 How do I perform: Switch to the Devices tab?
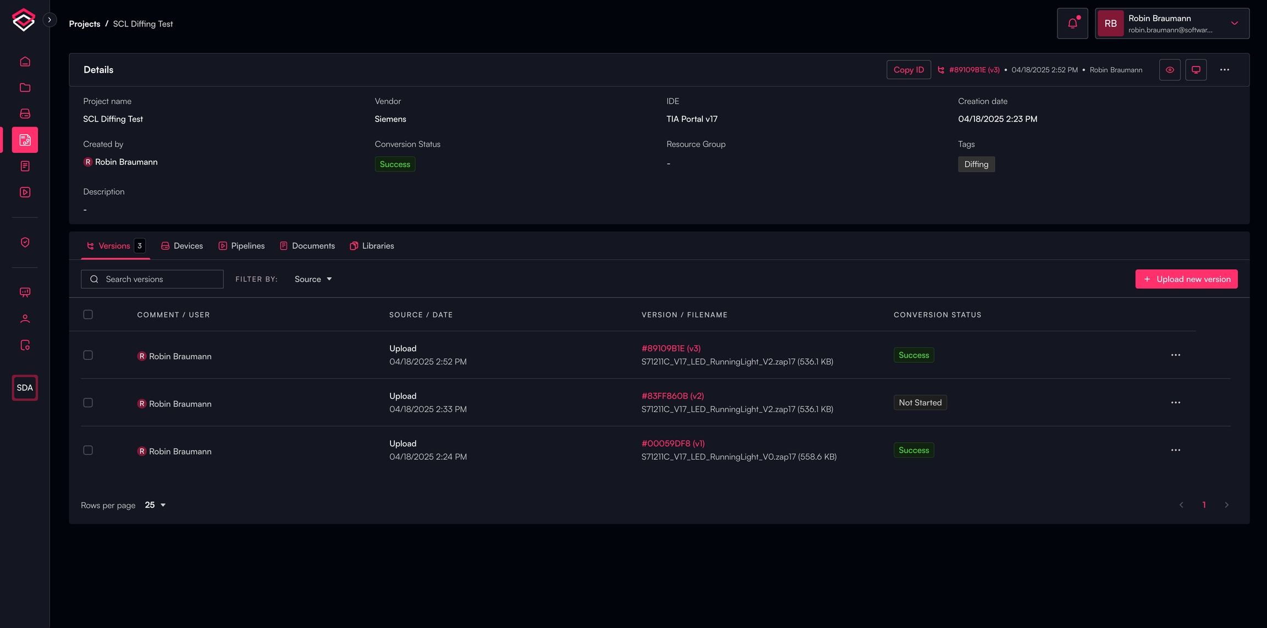pyautogui.click(x=182, y=246)
